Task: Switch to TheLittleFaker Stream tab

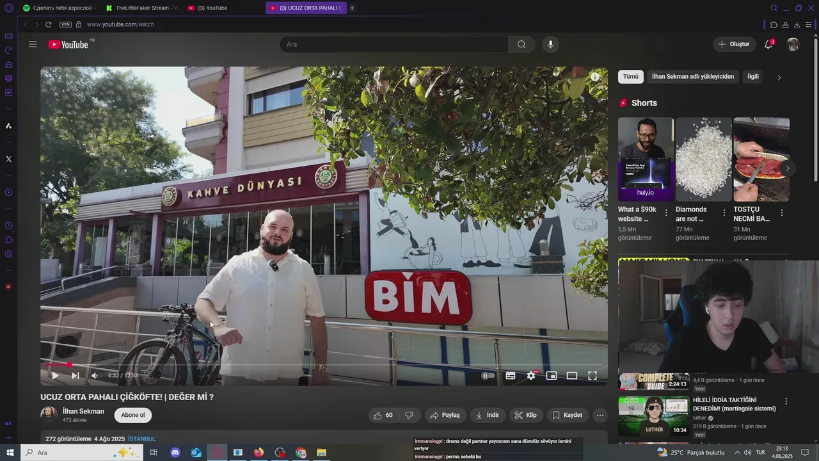Action: coord(141,8)
